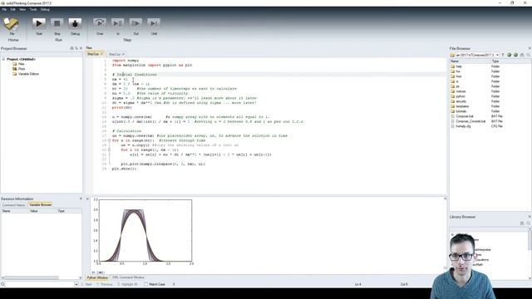Click the Highlight All button
The height and width of the screenshot is (299, 532).
point(127,284)
